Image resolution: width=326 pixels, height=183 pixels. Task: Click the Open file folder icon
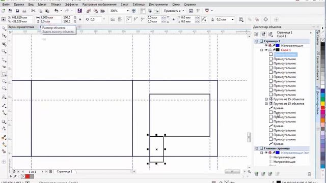point(10,11)
